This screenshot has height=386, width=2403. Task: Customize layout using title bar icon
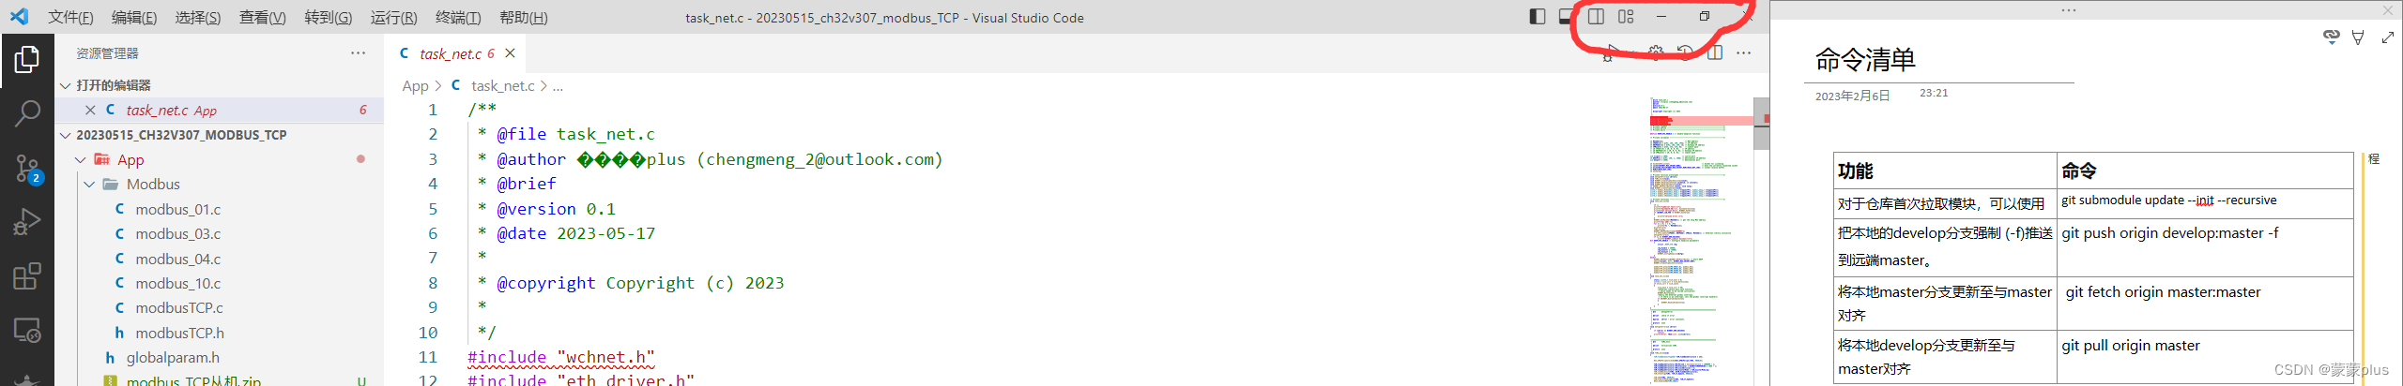(x=1627, y=17)
